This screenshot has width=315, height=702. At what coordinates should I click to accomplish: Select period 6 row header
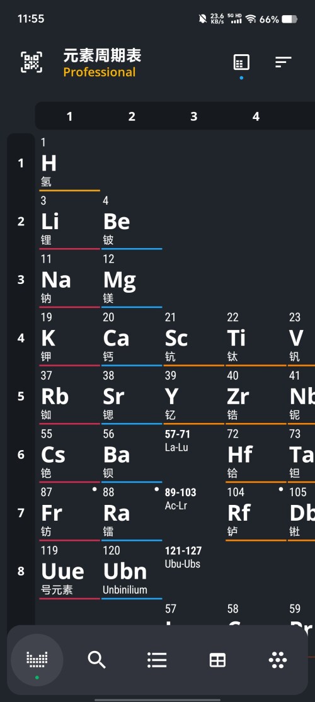pos(21,455)
